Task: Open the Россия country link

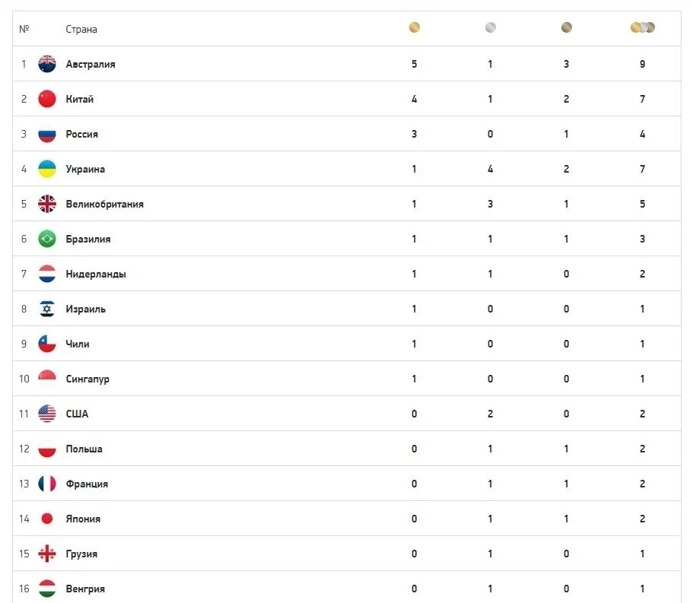Action: 81,134
